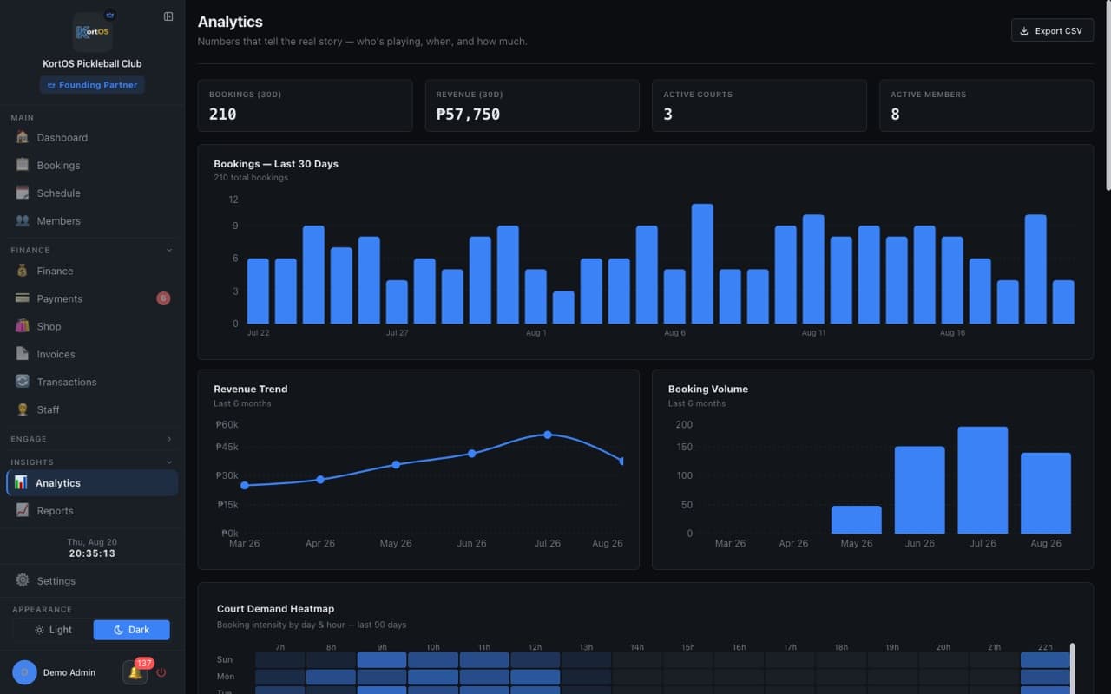1111x694 pixels.
Task: Click the Shop bags icon
Action: pyautogui.click(x=23, y=326)
